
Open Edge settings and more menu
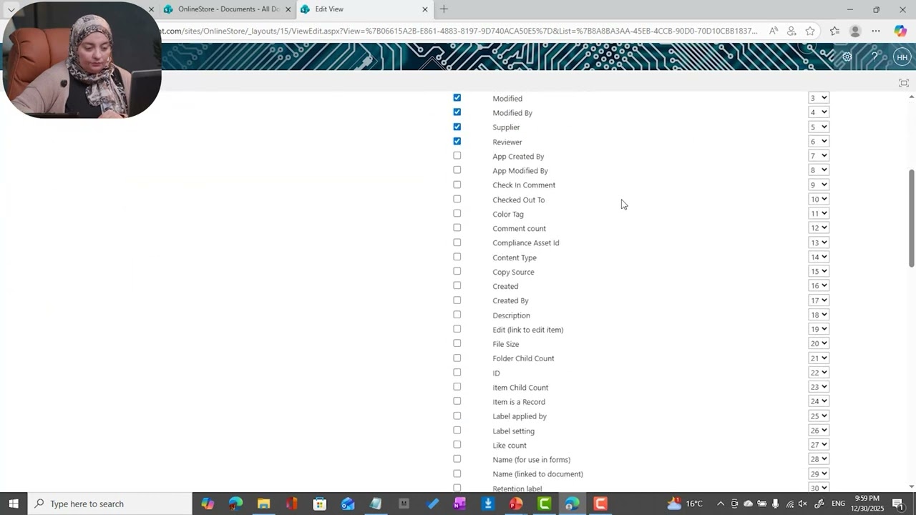click(876, 31)
